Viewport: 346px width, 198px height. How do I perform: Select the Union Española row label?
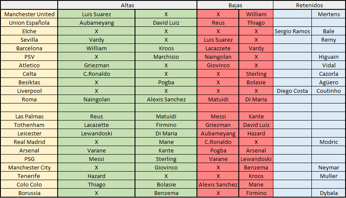tap(29, 23)
